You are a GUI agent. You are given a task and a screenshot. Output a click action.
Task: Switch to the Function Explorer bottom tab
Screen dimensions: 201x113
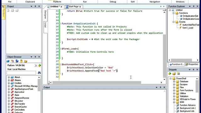tap(177, 64)
